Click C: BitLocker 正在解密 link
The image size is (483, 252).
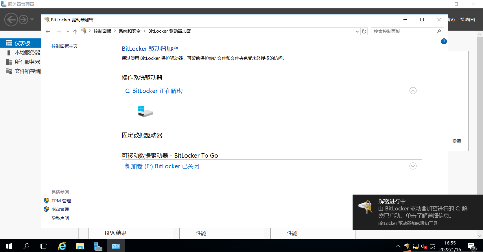tap(154, 91)
